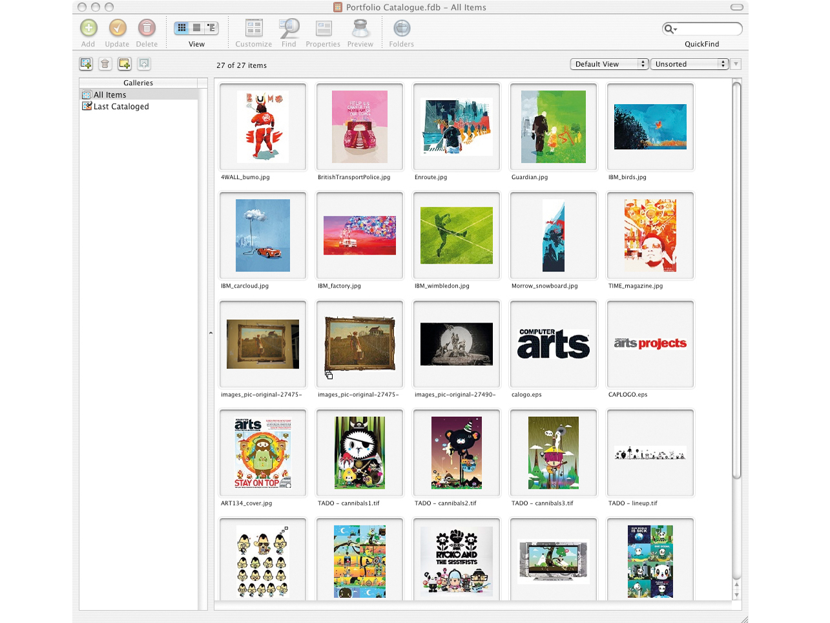Viewport: 830px width, 623px height.
Task: Click the vertical scrollbar thumb
Action: (736, 280)
